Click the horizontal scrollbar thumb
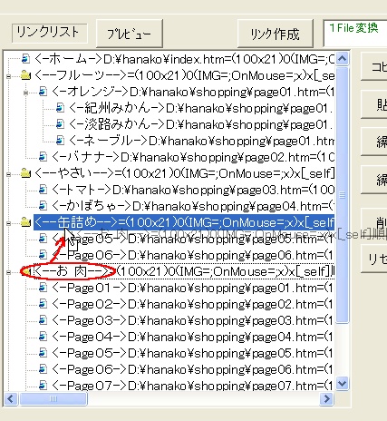387x421 pixels. point(53,398)
